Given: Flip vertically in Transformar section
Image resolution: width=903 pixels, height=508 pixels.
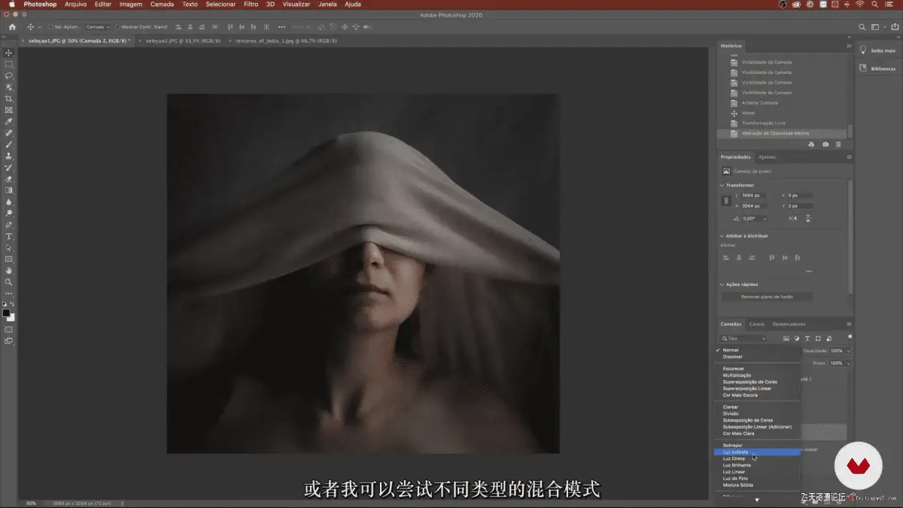Looking at the screenshot, I should (x=808, y=218).
